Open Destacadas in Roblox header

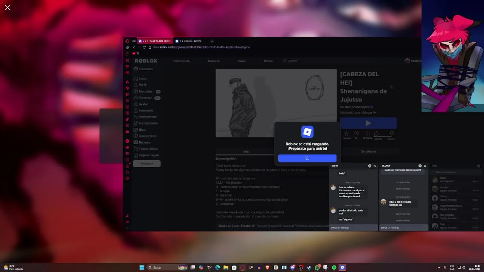point(181,61)
